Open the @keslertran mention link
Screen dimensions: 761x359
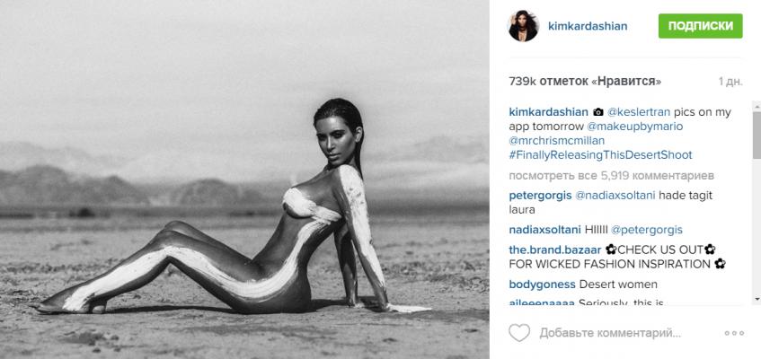click(x=639, y=112)
